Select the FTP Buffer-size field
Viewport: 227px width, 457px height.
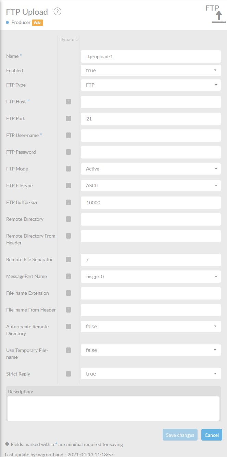pos(151,202)
